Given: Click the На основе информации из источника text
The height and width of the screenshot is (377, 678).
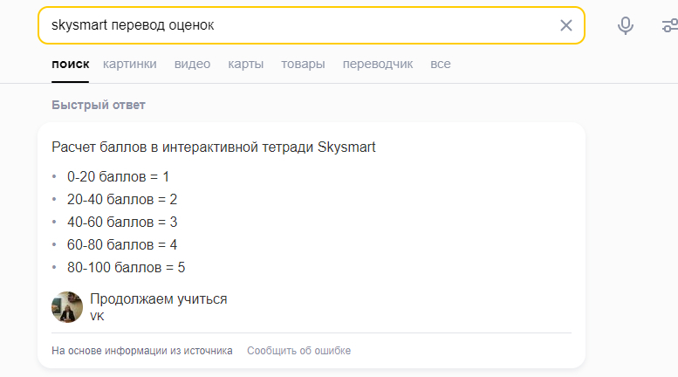Looking at the screenshot, I should pyautogui.click(x=142, y=351).
